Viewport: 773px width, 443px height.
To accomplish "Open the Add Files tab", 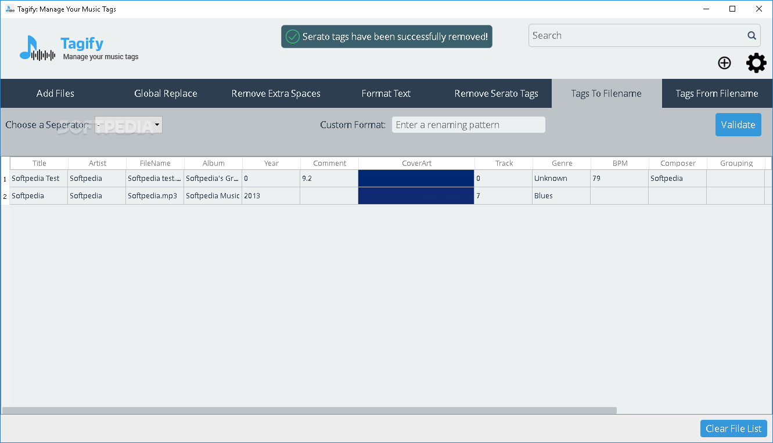I will click(x=55, y=93).
